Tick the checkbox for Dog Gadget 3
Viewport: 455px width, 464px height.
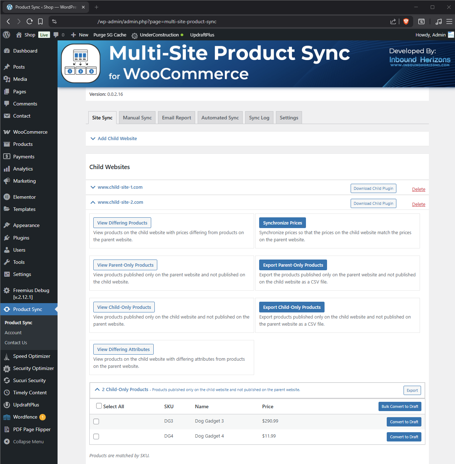pos(96,421)
